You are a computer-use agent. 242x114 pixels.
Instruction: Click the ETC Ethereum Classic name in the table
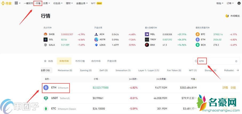(64, 109)
